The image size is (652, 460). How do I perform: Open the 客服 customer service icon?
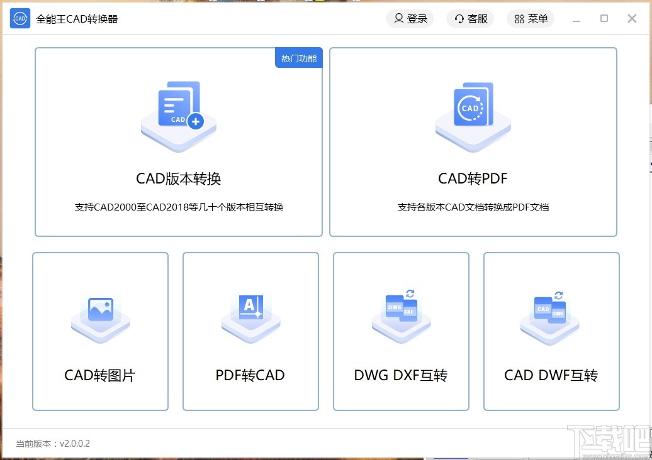coord(458,19)
